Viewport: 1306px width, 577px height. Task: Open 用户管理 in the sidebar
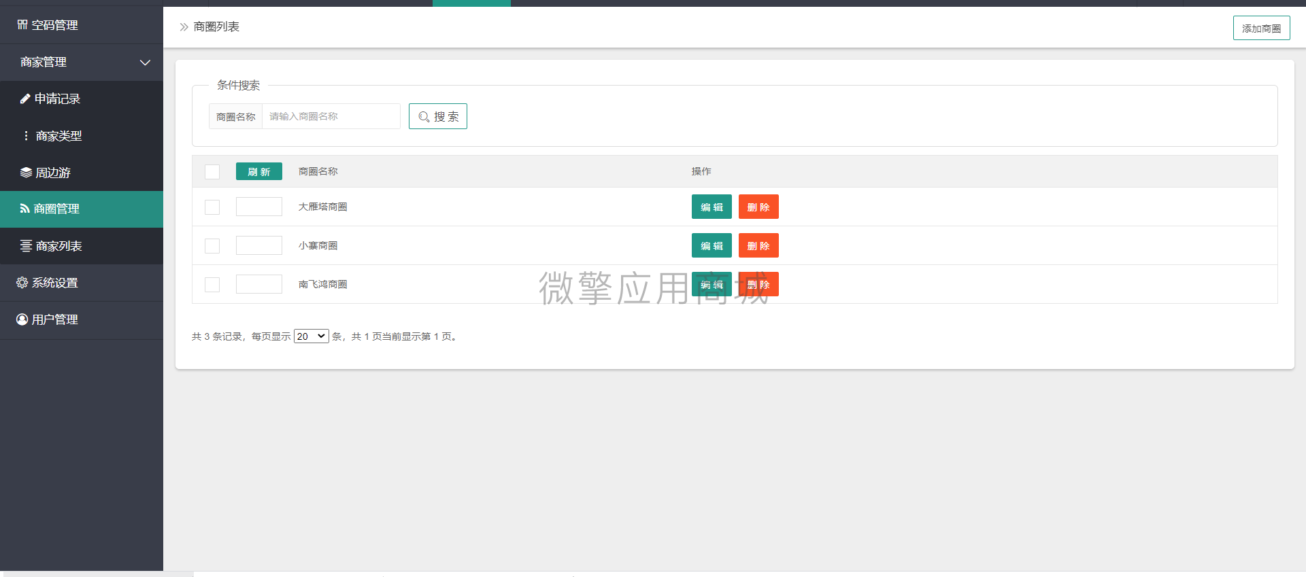[x=82, y=319]
